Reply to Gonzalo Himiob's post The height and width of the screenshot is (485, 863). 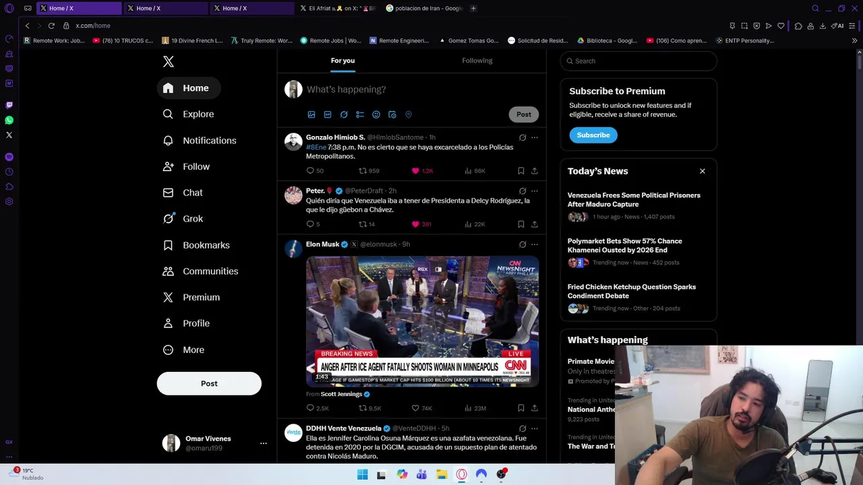click(x=310, y=171)
